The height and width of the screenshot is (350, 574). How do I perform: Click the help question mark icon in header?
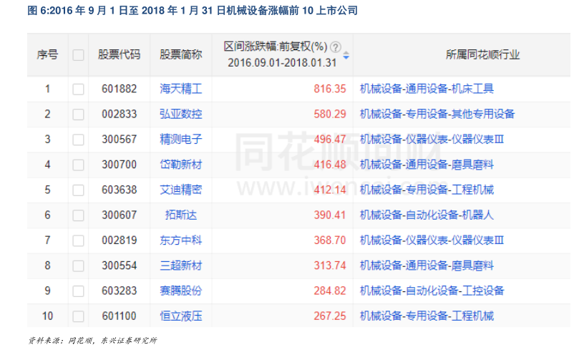(336, 47)
